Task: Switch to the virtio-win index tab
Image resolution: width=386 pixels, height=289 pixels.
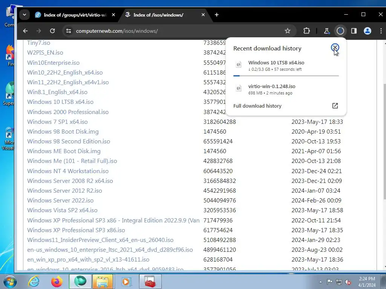Action: [x=75, y=15]
